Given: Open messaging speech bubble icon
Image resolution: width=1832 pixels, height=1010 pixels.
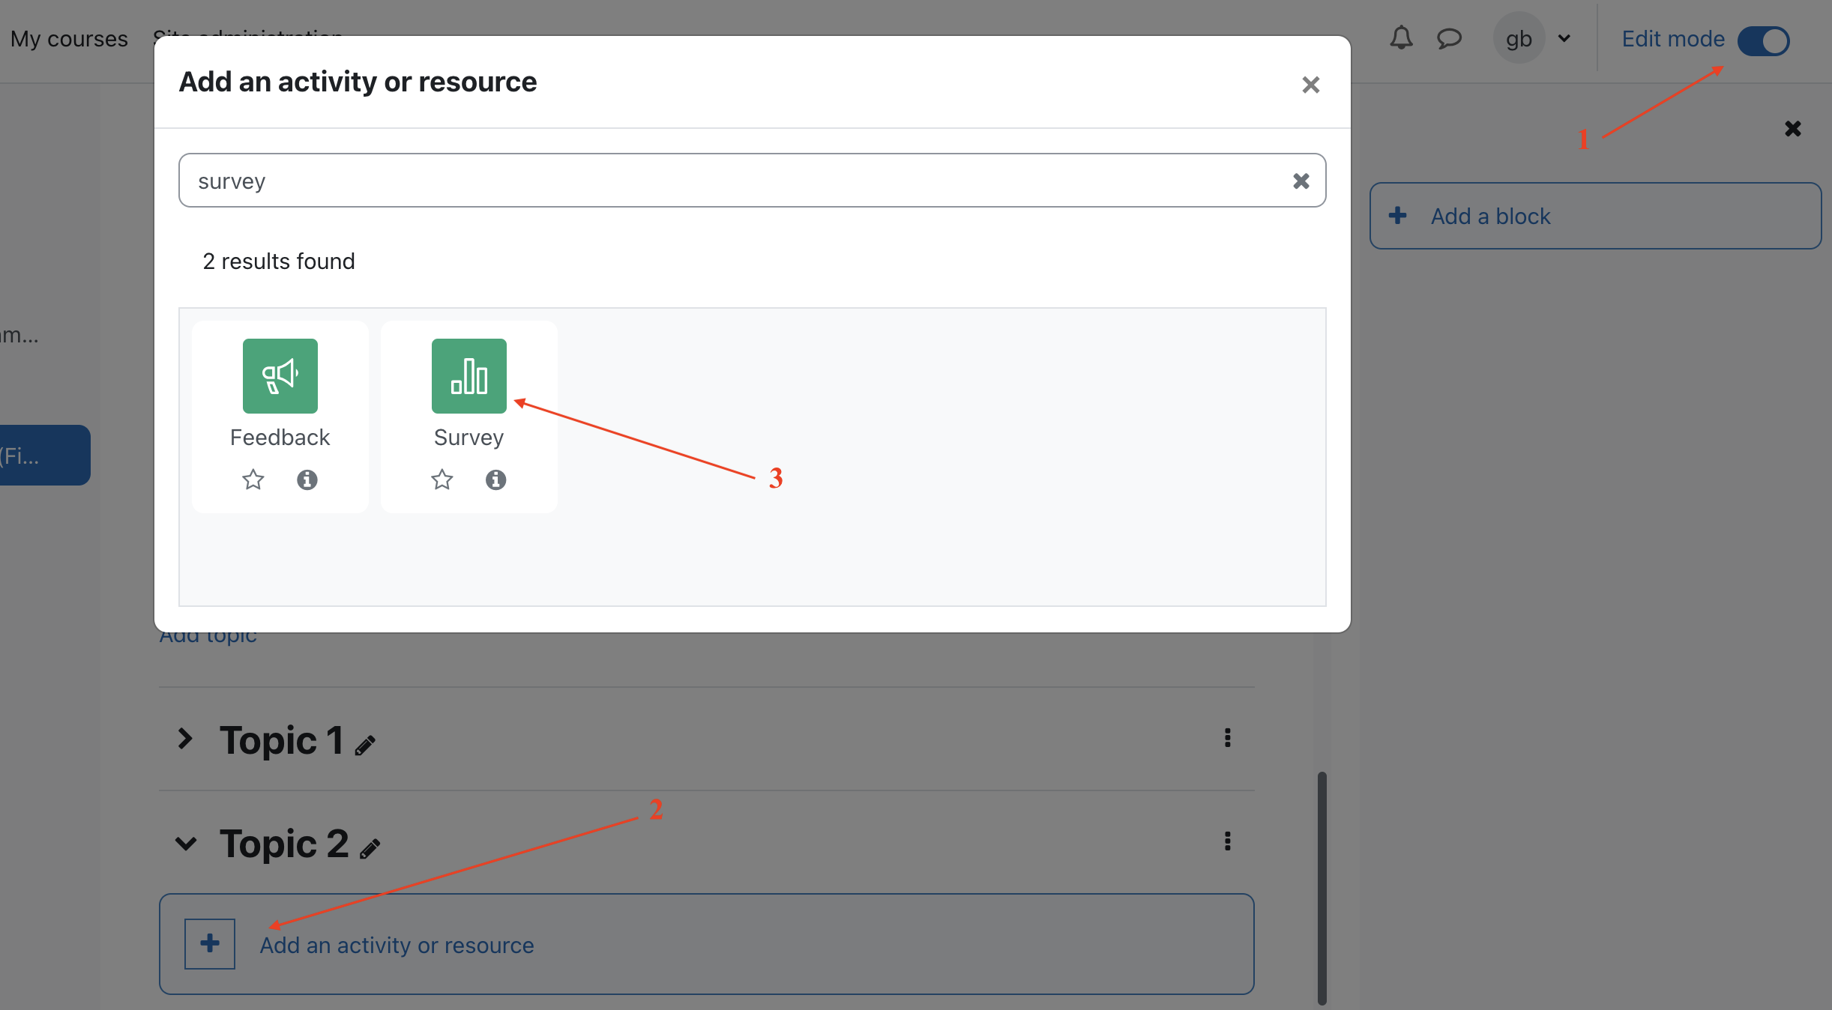Looking at the screenshot, I should click(x=1448, y=38).
